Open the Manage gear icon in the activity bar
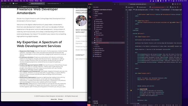This screenshot has height=106, width=188. (89, 102)
